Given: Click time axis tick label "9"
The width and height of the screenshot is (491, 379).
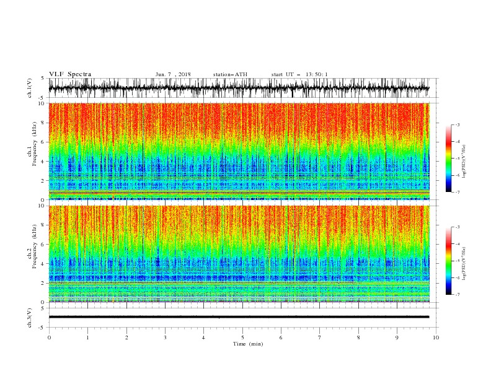Looking at the screenshot, I should coord(397,338).
